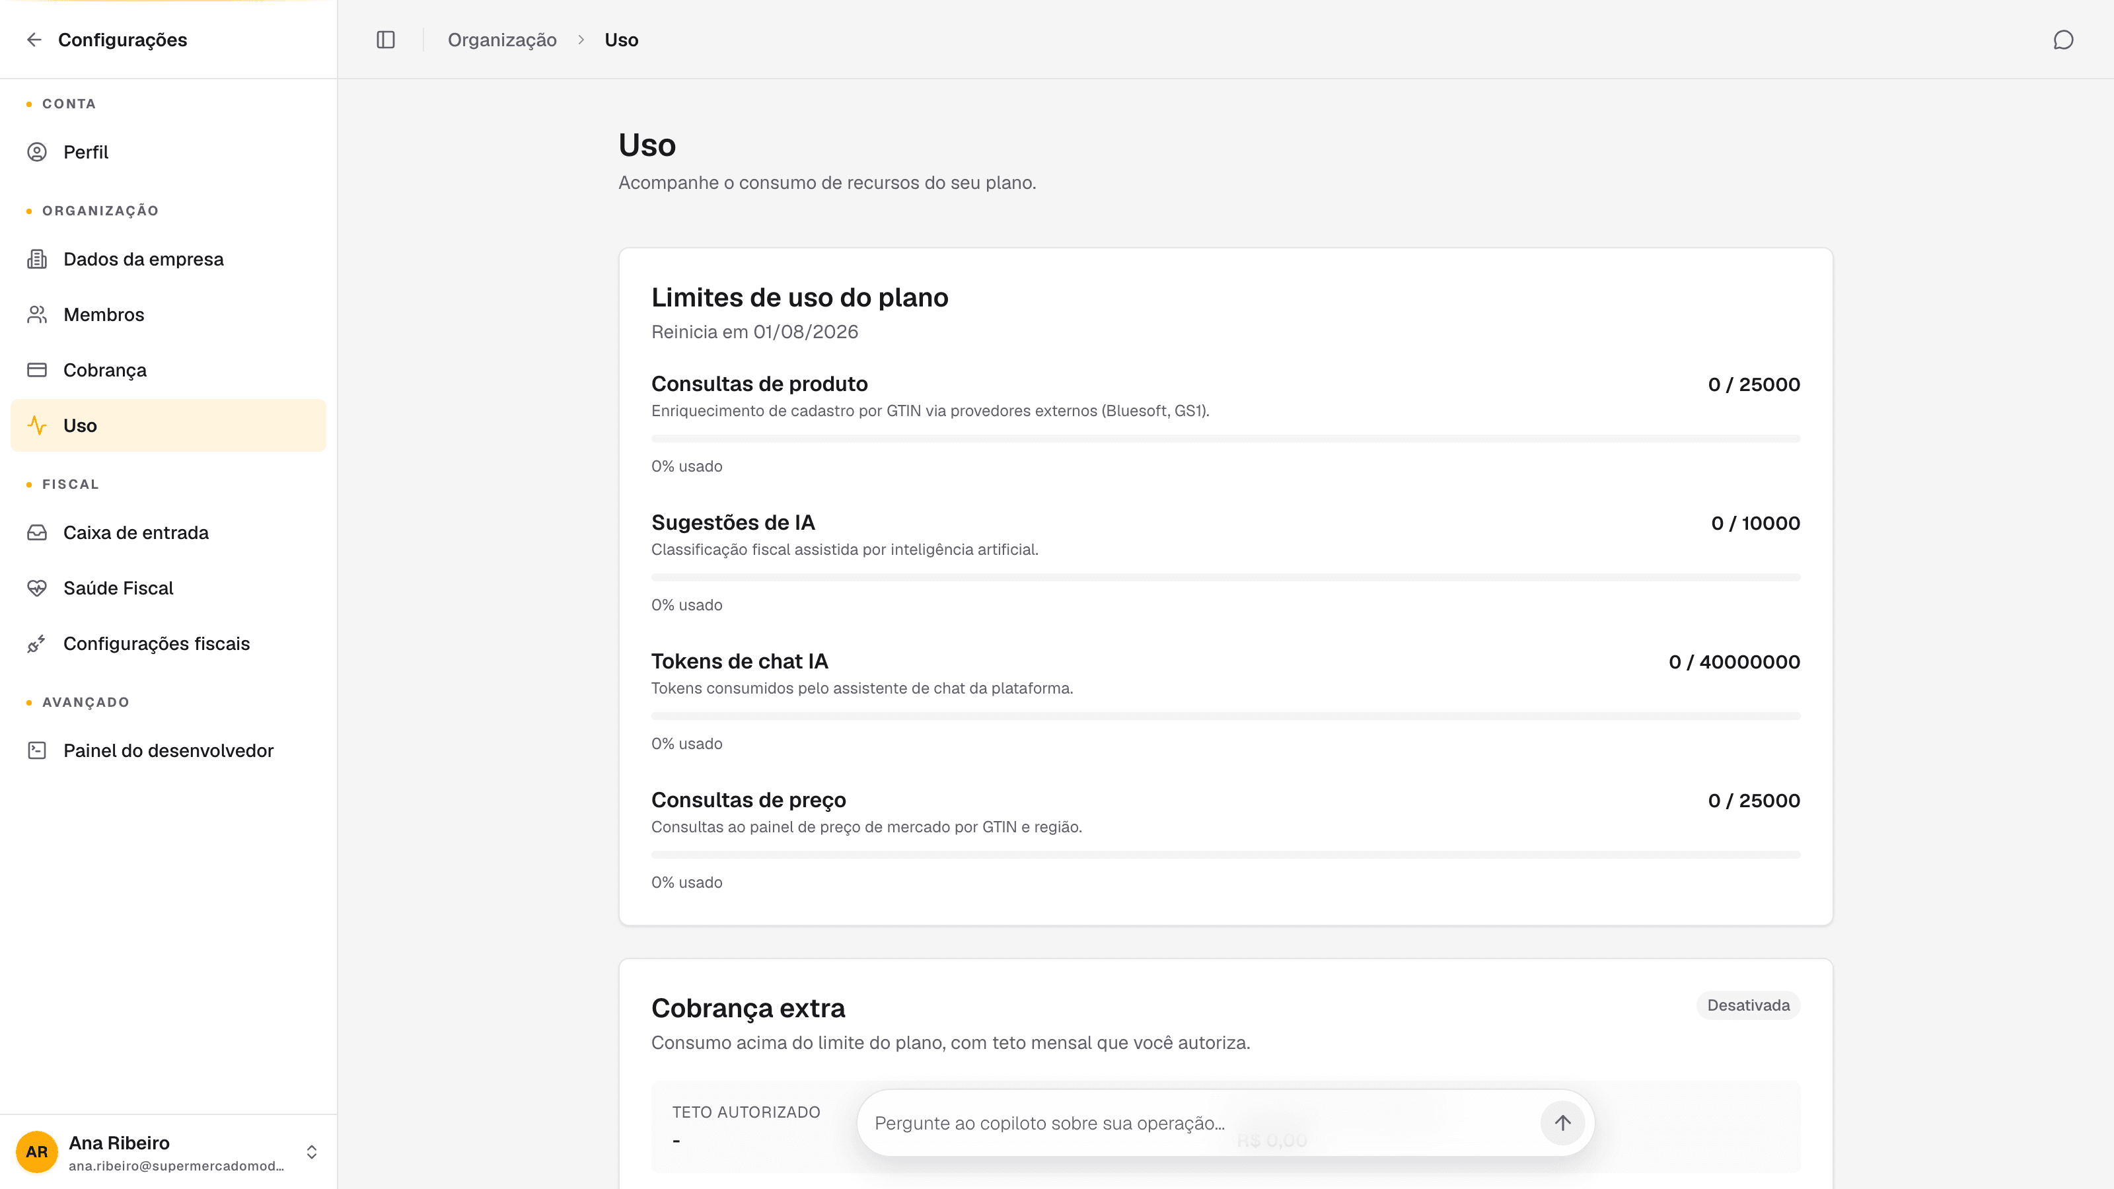Click Reinicia em 01/08/2026 text
Viewport: 2114px width, 1189px height.
point(754,332)
